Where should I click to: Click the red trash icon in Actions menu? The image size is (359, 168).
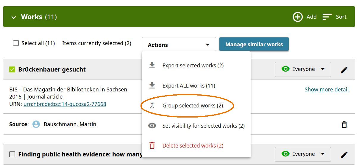[x=152, y=145]
